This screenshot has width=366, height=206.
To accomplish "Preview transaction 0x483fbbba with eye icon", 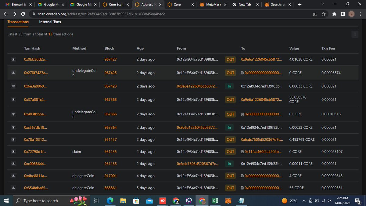I will [13, 114].
